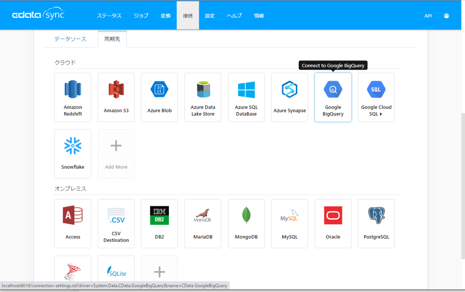Choose the CSV Destination tile
The width and height of the screenshot is (465, 292).
pyautogui.click(x=116, y=224)
